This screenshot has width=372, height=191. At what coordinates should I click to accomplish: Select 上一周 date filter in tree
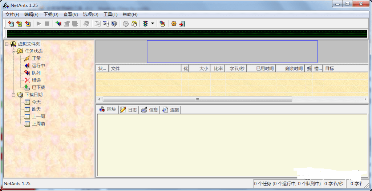[x=39, y=117]
